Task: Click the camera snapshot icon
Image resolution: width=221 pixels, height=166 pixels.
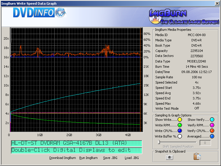Action: [169, 157]
